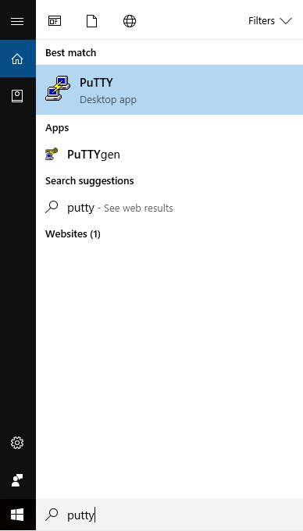Click the PuTTYgen key icon

click(x=52, y=154)
